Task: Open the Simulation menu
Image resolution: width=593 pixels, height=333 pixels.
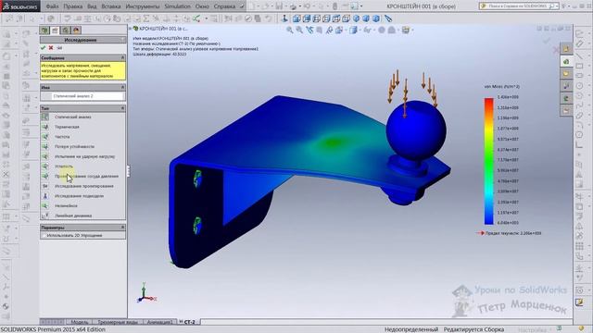Action: tap(177, 6)
